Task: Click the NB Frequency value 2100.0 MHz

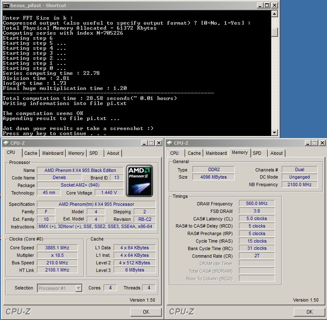Action: (299, 184)
